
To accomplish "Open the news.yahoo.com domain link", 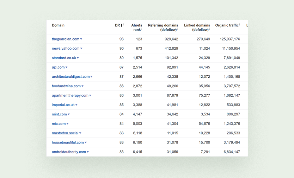I will [66, 48].
